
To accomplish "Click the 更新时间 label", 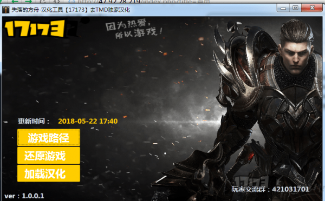I will [x=34, y=121].
